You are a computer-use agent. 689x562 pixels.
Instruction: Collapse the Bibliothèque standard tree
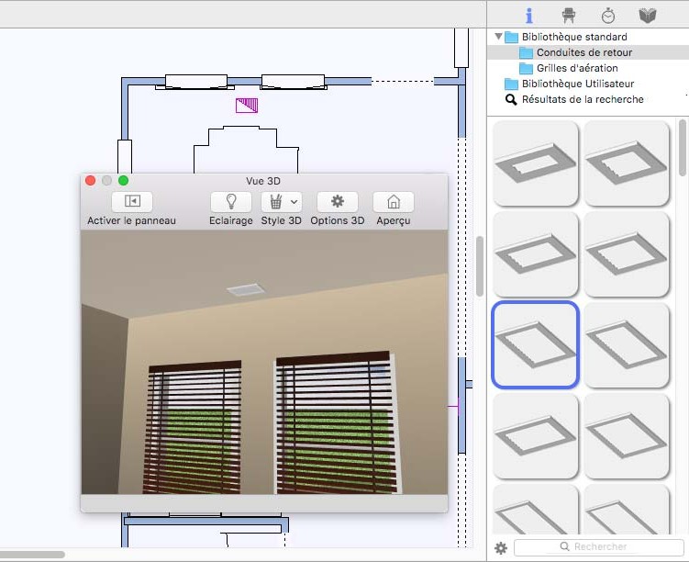[499, 38]
